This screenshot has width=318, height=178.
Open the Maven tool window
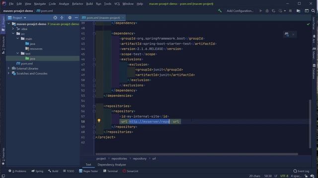[x=314, y=53]
